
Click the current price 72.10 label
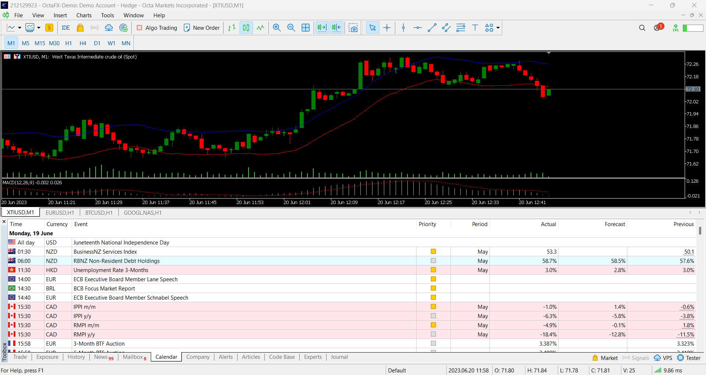[693, 89]
